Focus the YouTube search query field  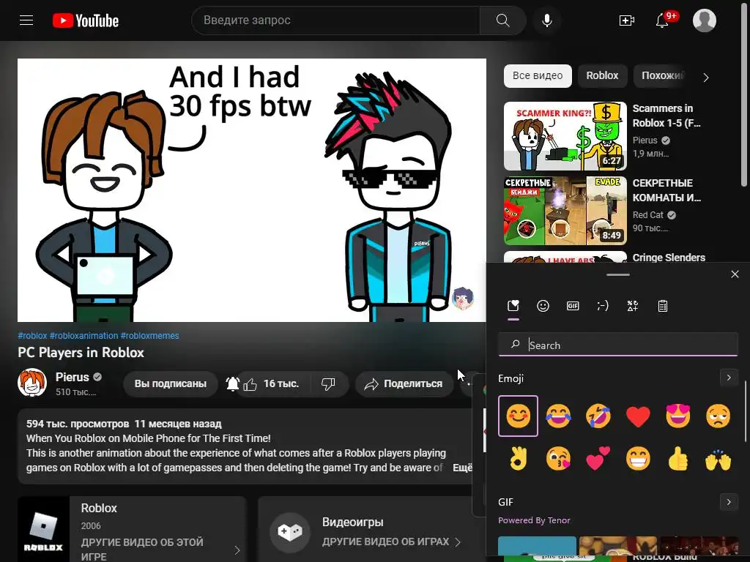pos(335,20)
